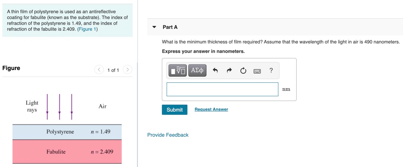Click the undo arrow icon
Screen dimensions: 403x167
click(215, 71)
